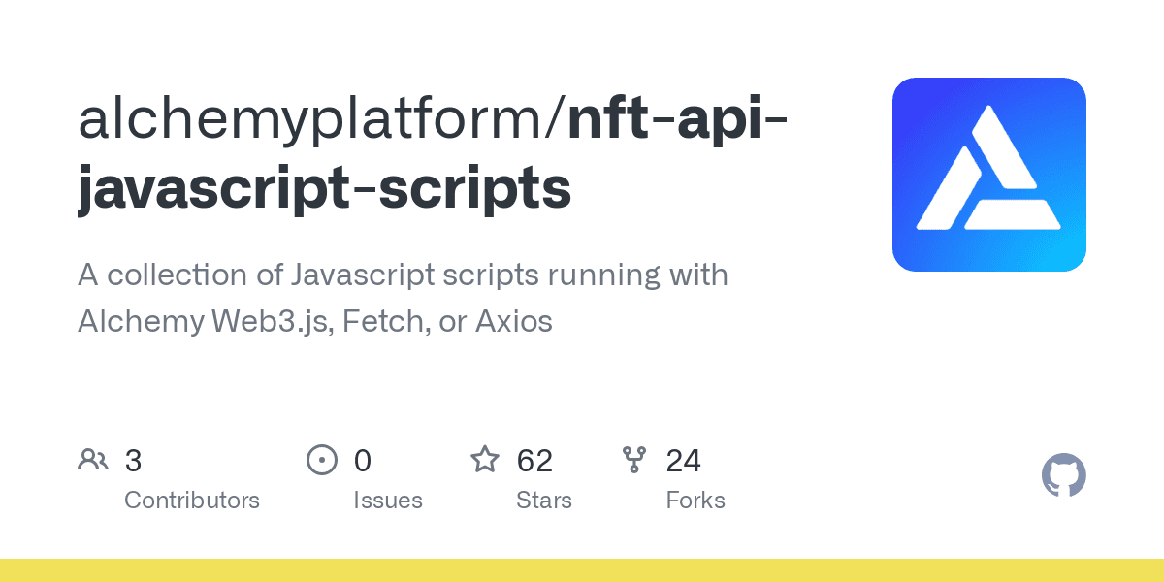This screenshot has width=1164, height=582.
Task: Open GitHub via the Octocat icon
Action: [x=1064, y=474]
